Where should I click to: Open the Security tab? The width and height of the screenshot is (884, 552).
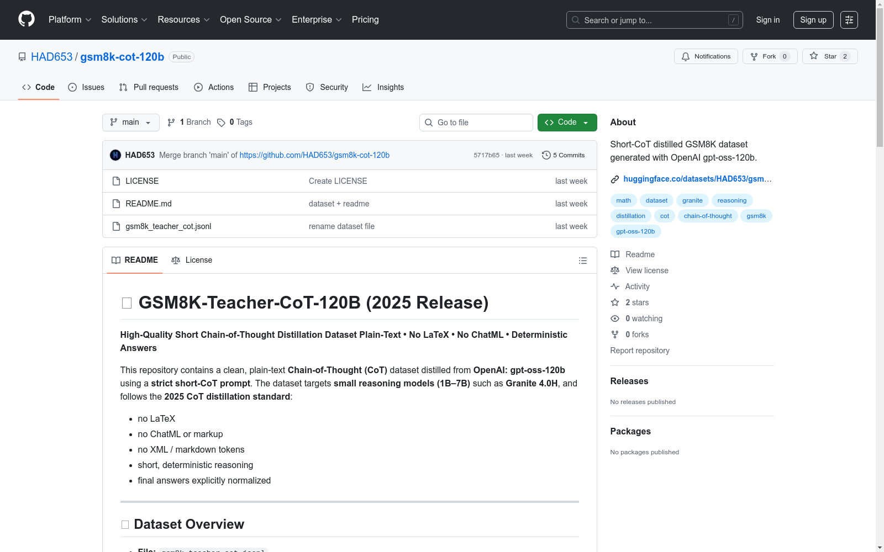coord(327,87)
